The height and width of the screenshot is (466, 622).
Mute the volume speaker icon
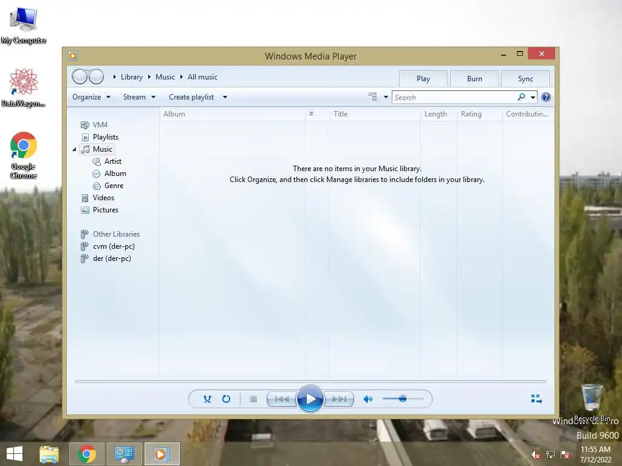[367, 399]
